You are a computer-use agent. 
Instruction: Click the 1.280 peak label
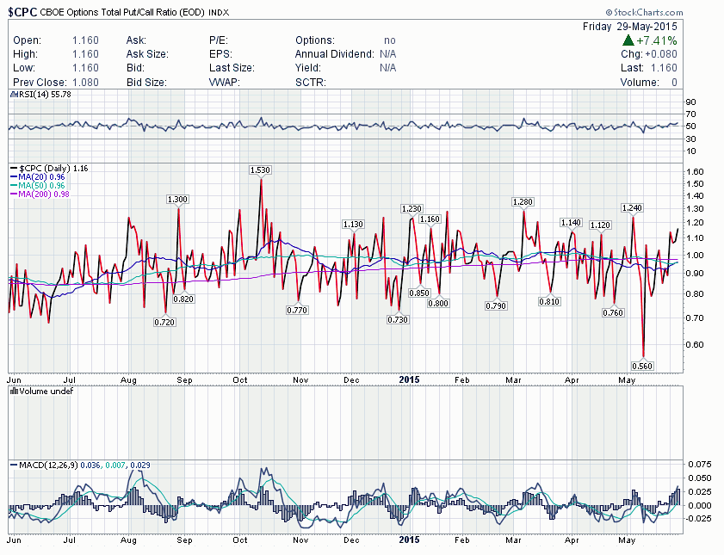click(x=523, y=202)
